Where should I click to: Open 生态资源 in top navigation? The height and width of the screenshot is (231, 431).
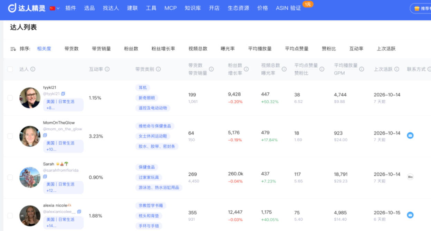(x=238, y=8)
